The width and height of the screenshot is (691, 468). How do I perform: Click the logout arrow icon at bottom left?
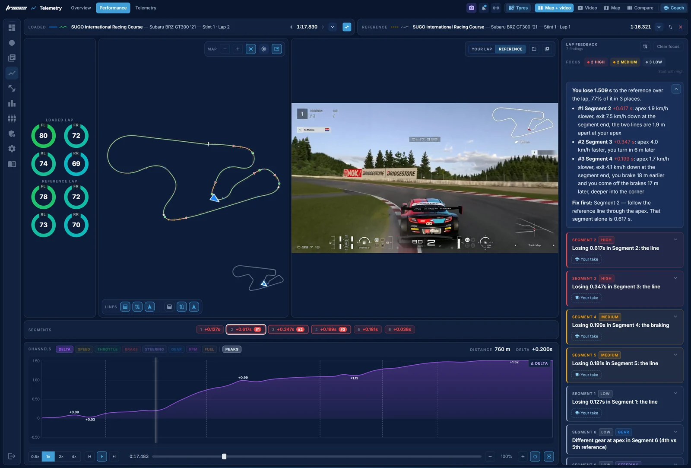[12, 456]
